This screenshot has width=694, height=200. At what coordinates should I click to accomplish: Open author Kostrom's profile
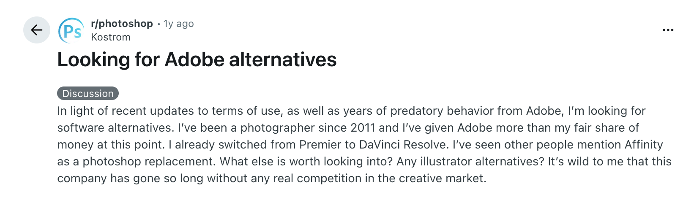tap(111, 37)
